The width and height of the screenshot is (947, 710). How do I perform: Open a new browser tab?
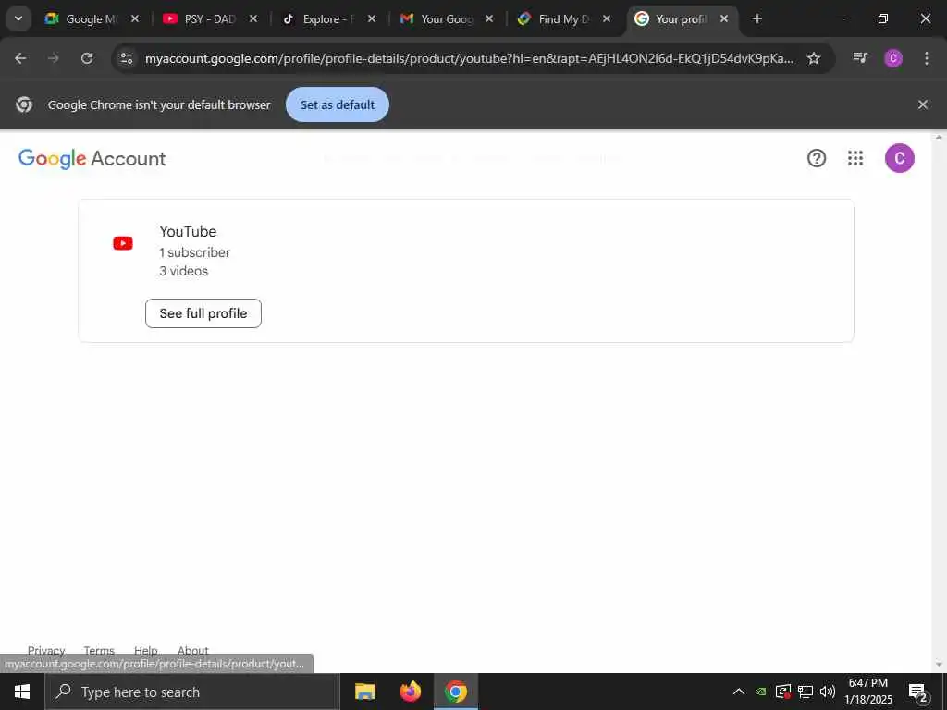point(757,18)
